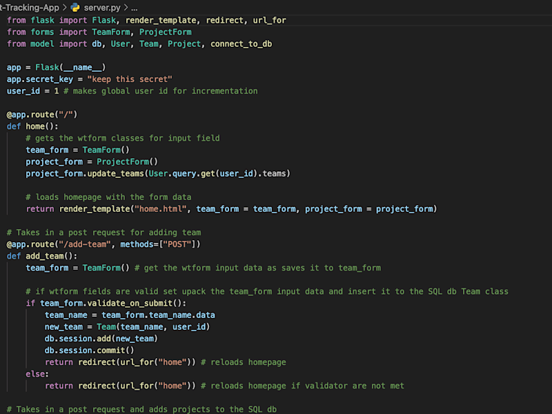
Task: Click the def home() function name
Action: (x=35, y=126)
